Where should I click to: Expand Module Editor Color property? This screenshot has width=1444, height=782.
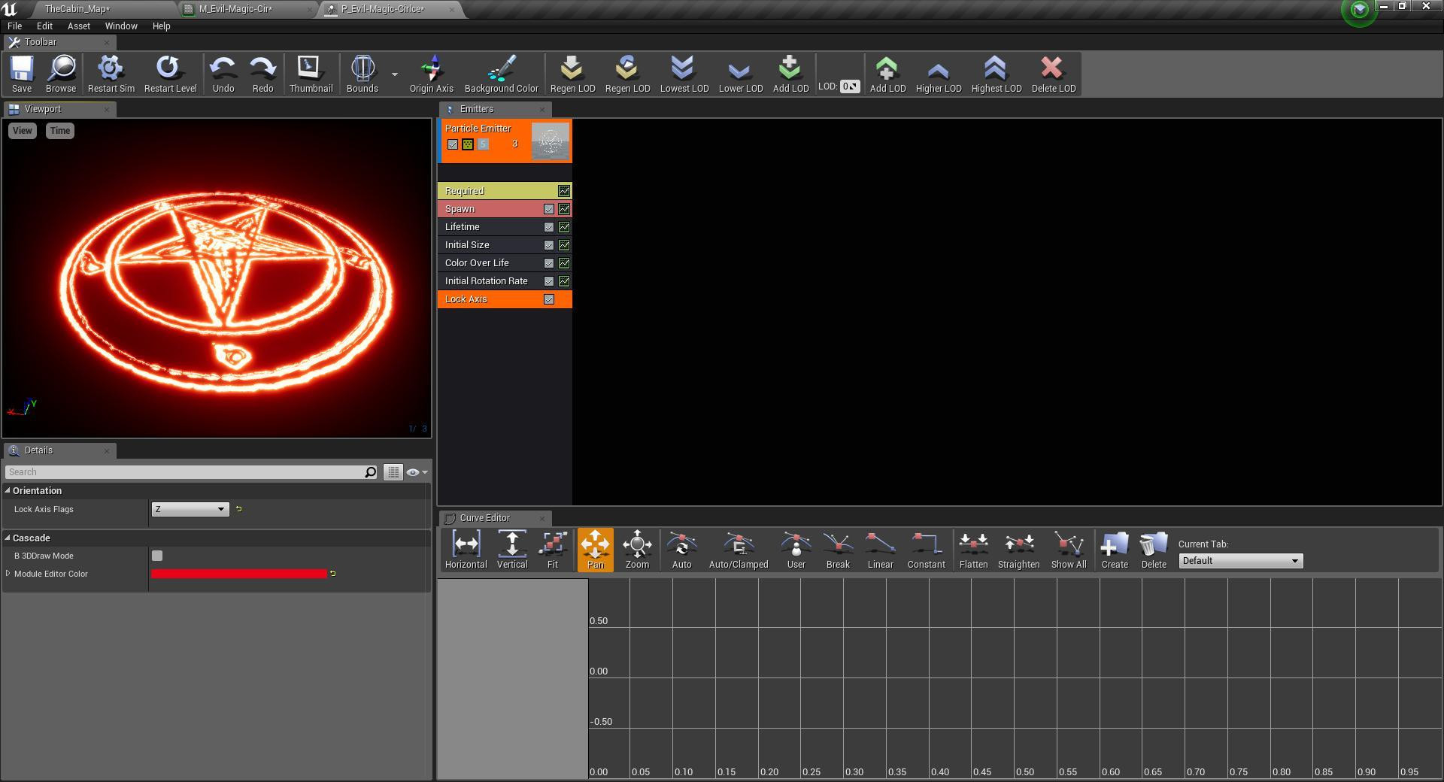8,574
